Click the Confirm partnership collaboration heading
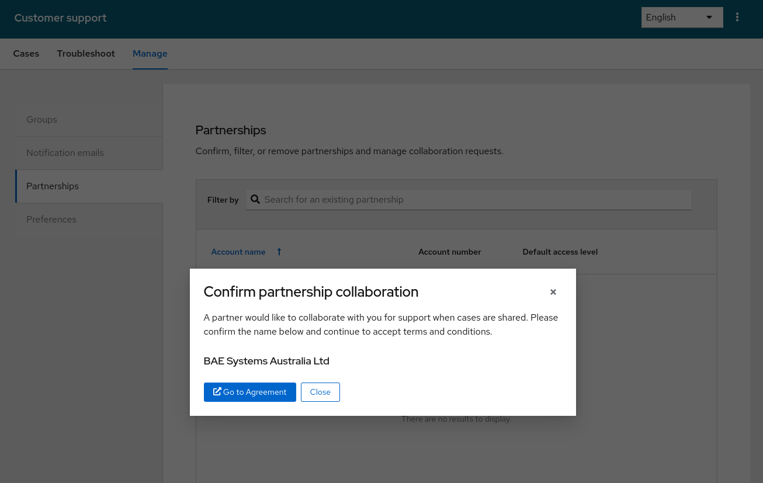Viewport: 763px width, 483px height. pyautogui.click(x=311, y=292)
